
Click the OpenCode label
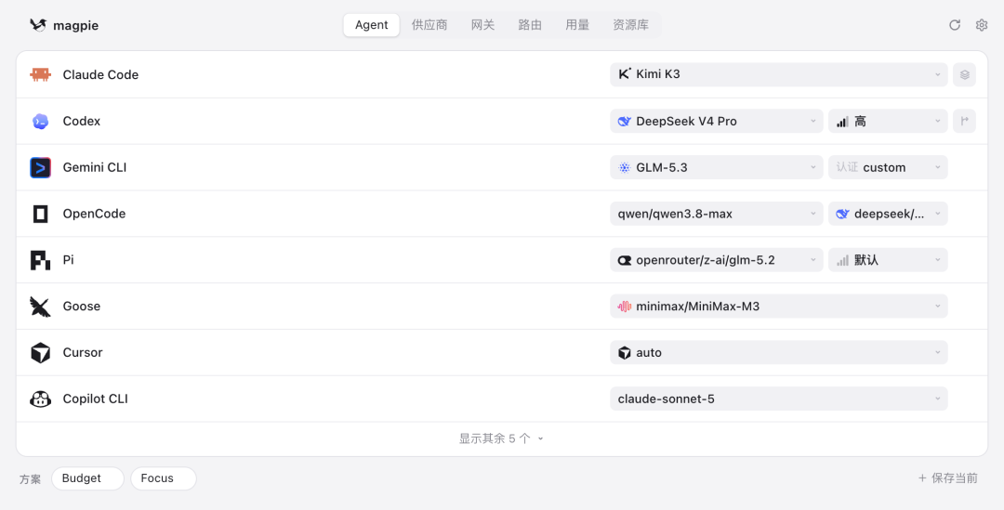click(x=94, y=214)
